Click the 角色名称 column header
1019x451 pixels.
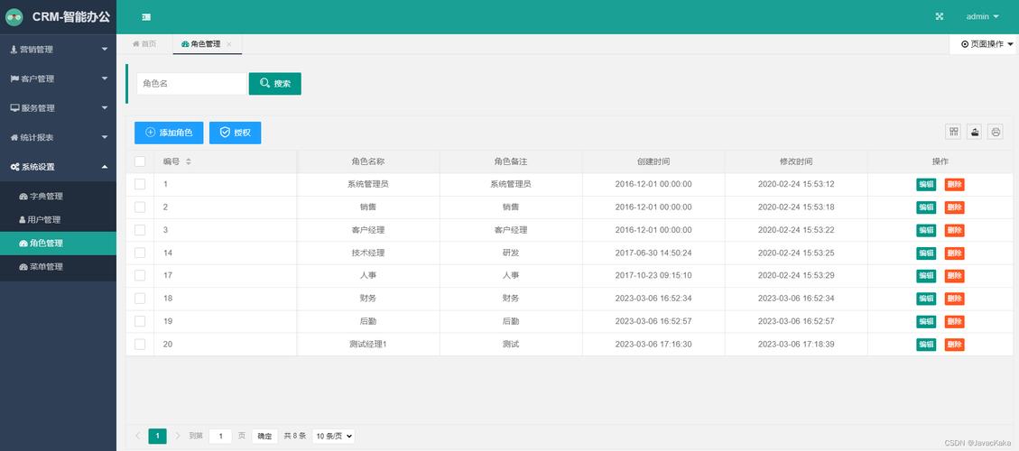(x=368, y=161)
